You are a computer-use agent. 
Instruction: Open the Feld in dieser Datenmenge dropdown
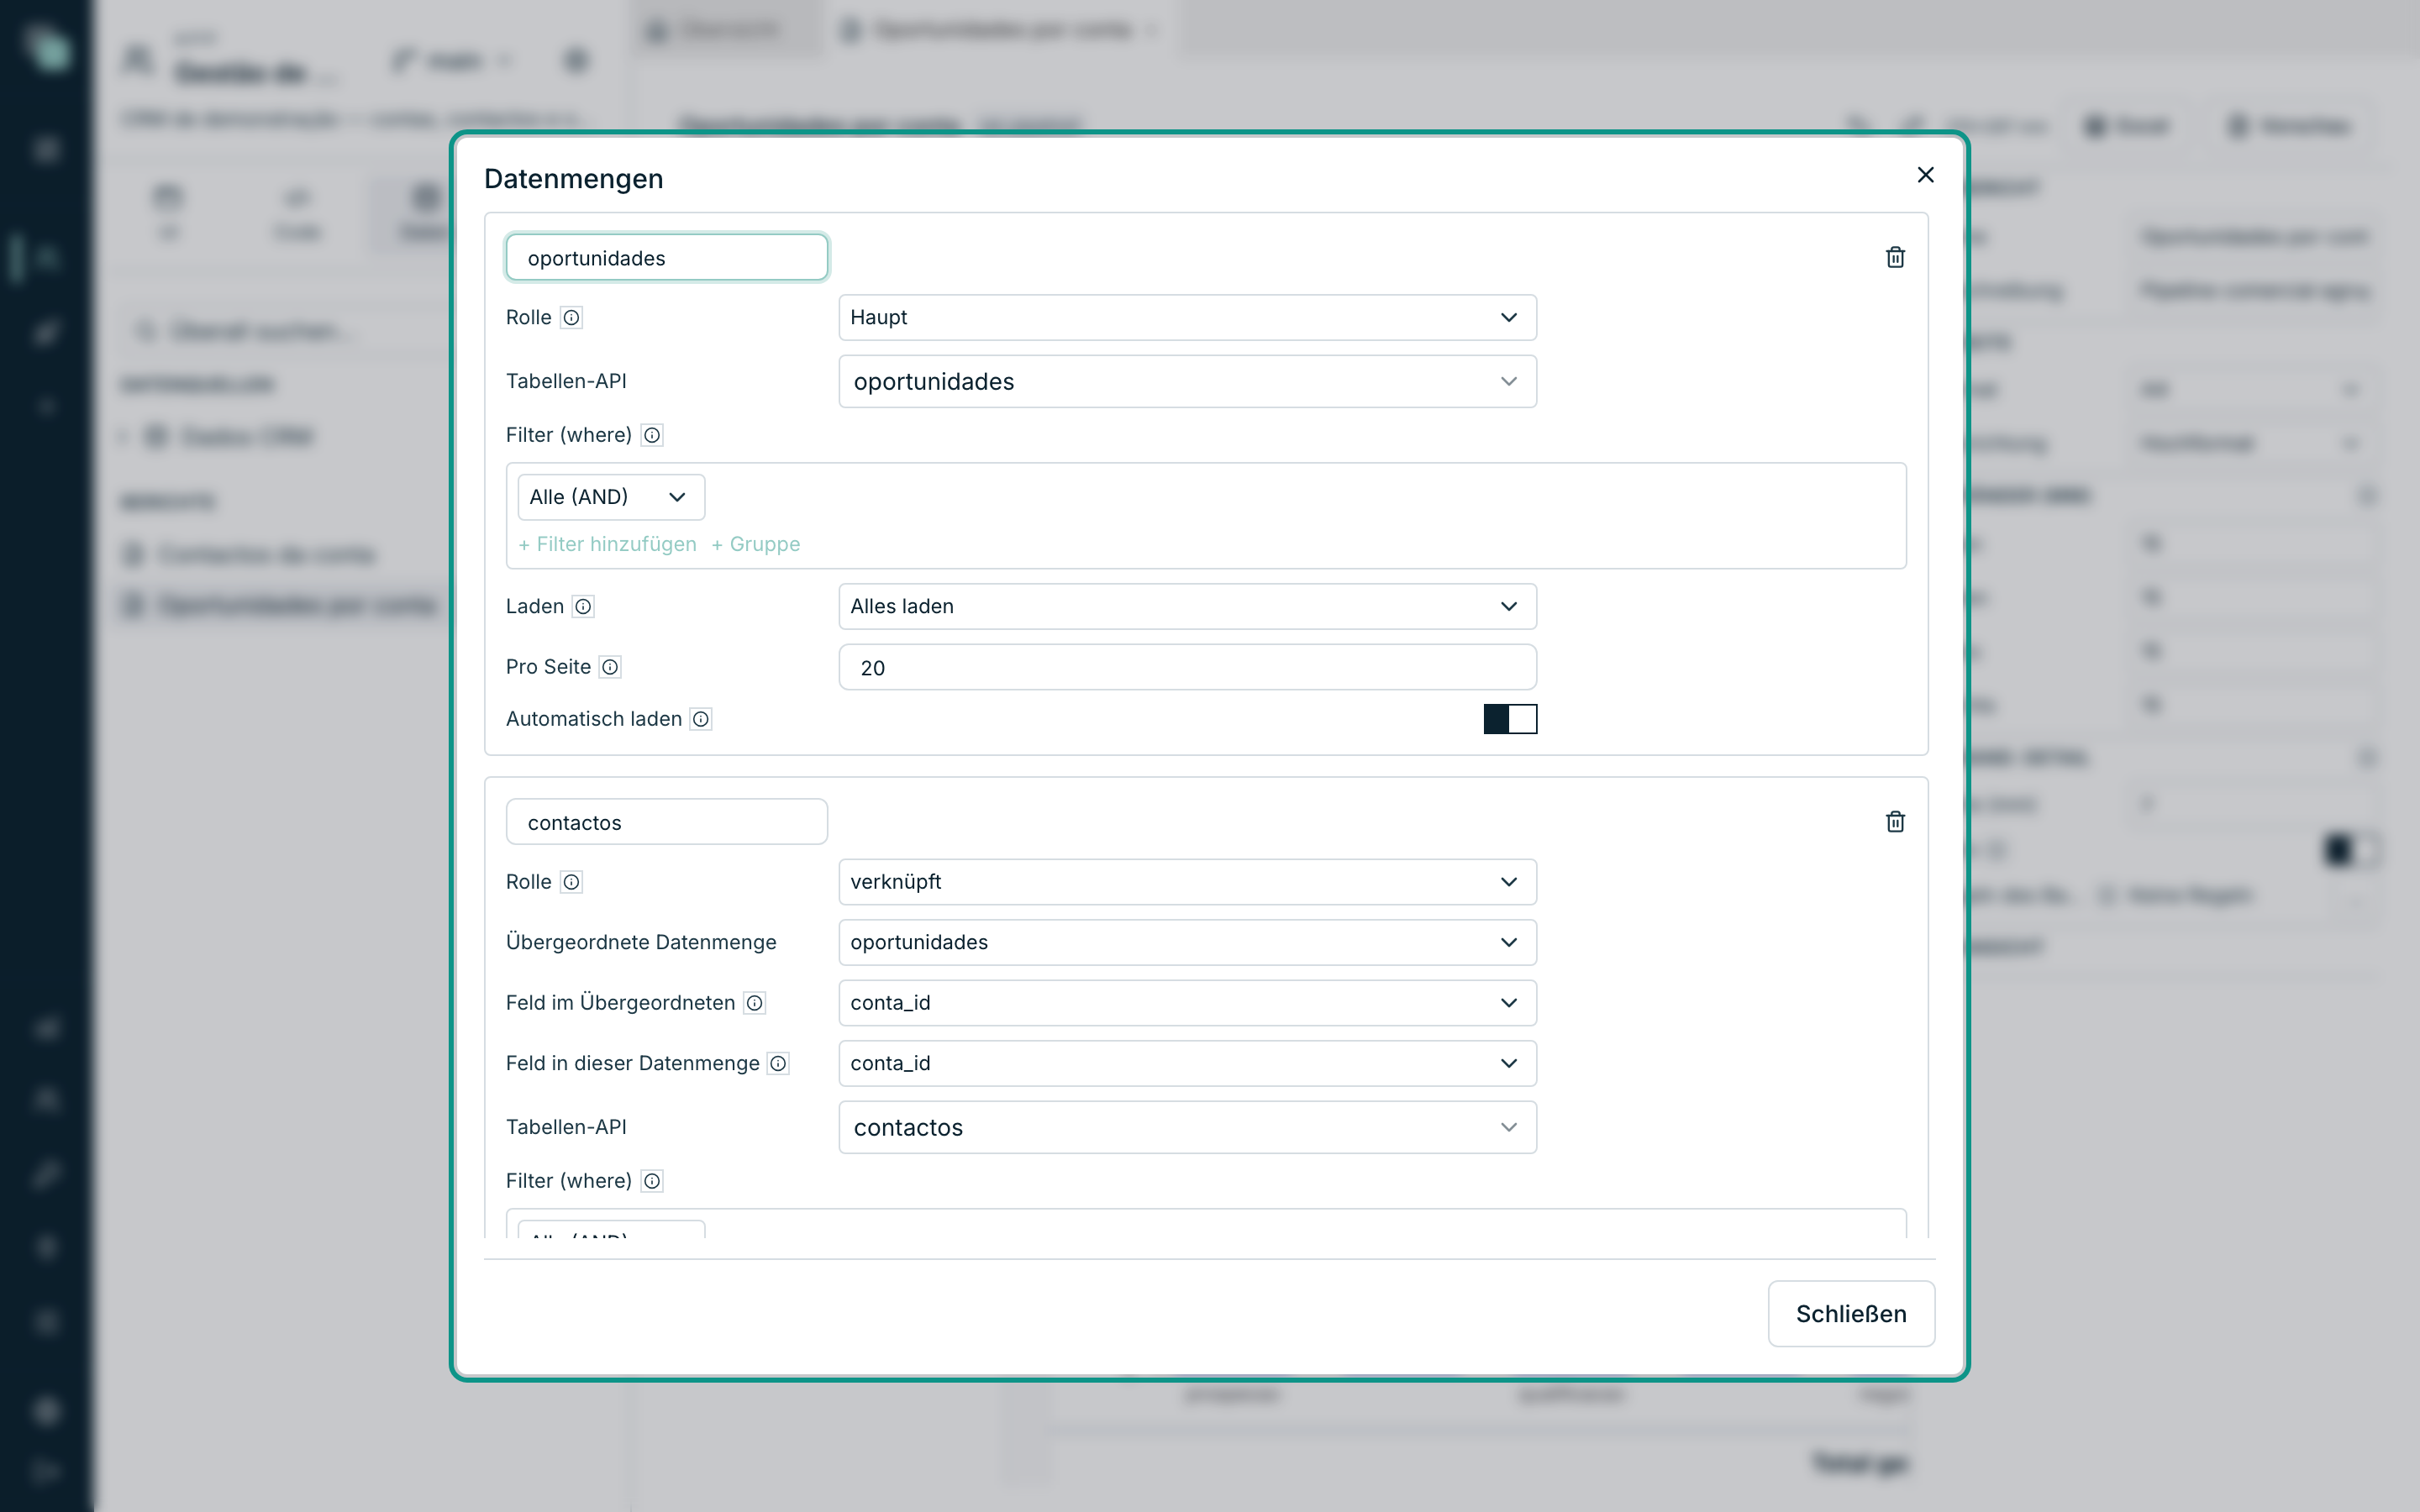[x=1187, y=1063]
